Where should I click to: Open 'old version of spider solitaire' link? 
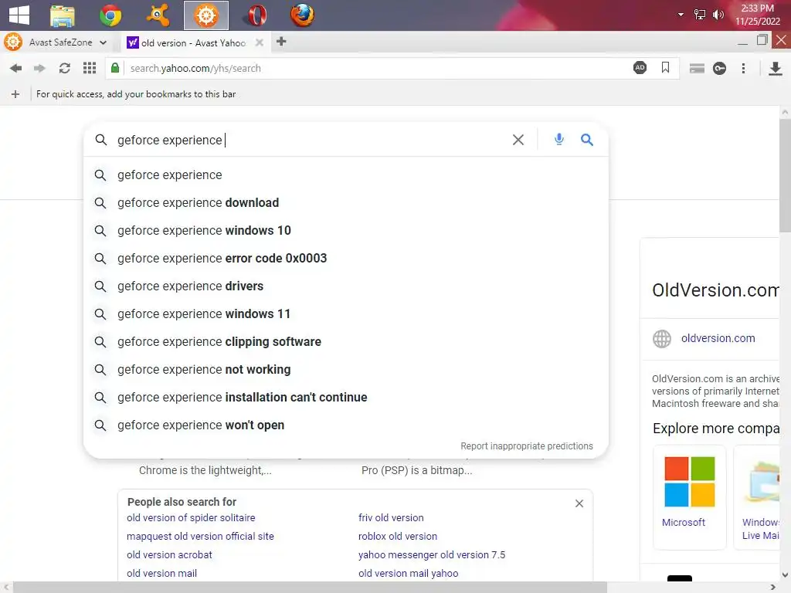coord(191,518)
